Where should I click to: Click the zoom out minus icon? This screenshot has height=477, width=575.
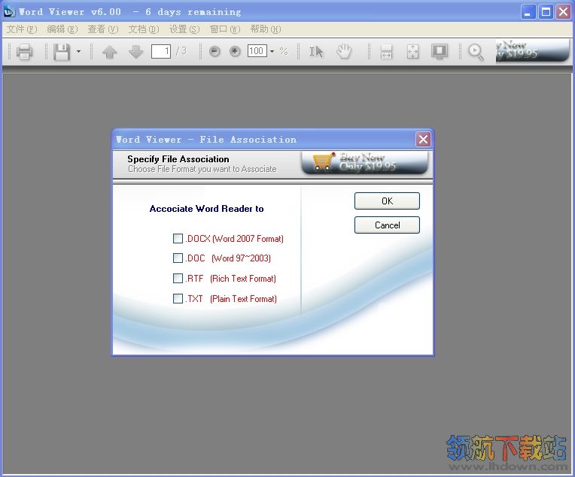(215, 52)
